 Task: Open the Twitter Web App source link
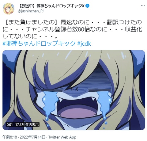click(x=62, y=137)
